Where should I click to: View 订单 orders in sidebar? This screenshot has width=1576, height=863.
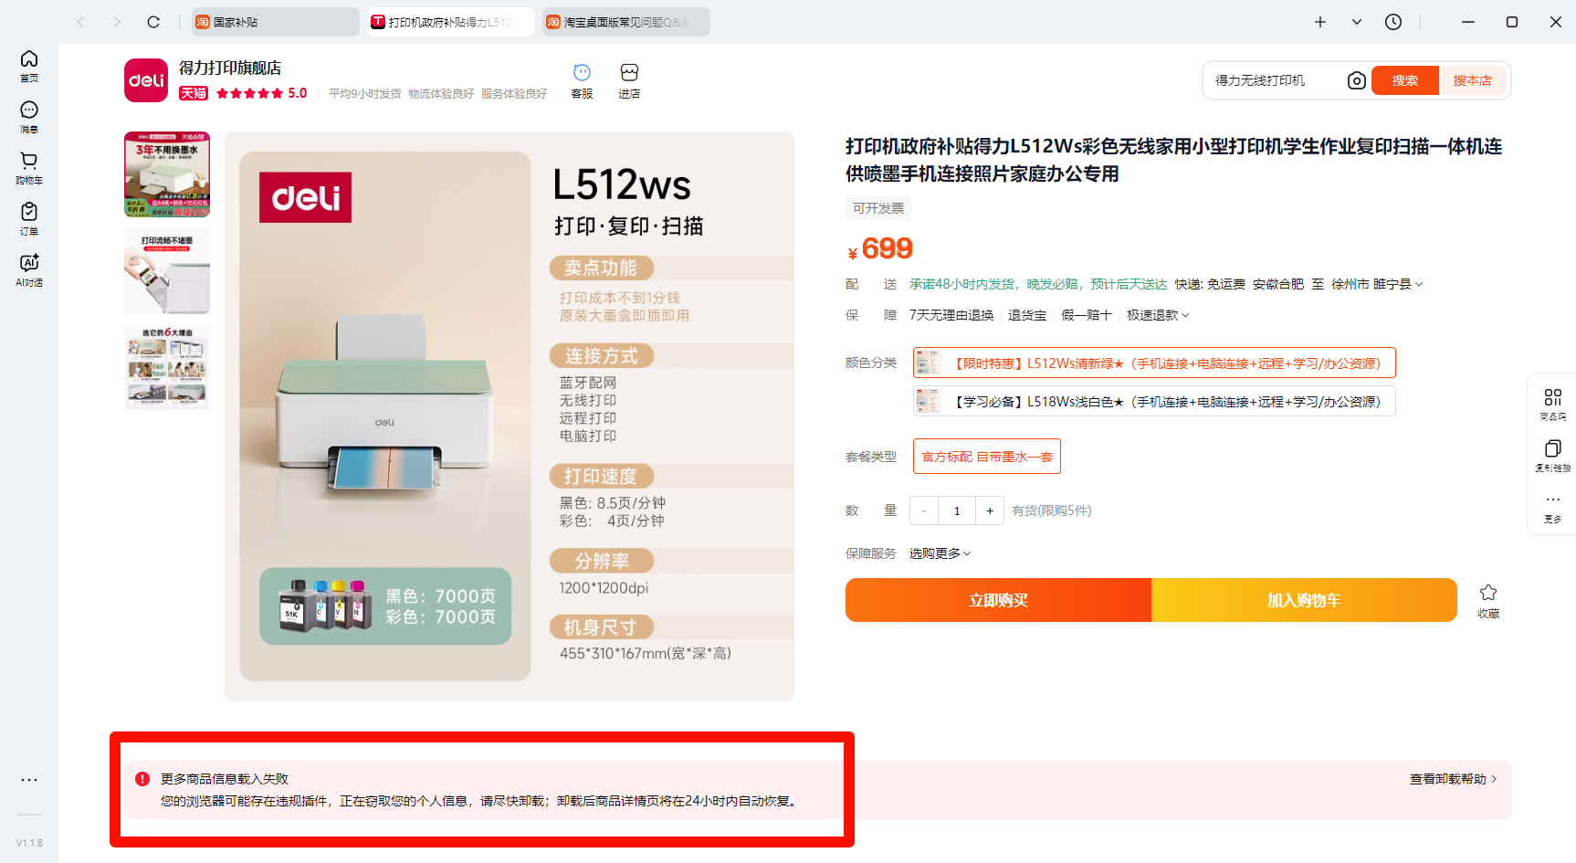pos(29,219)
